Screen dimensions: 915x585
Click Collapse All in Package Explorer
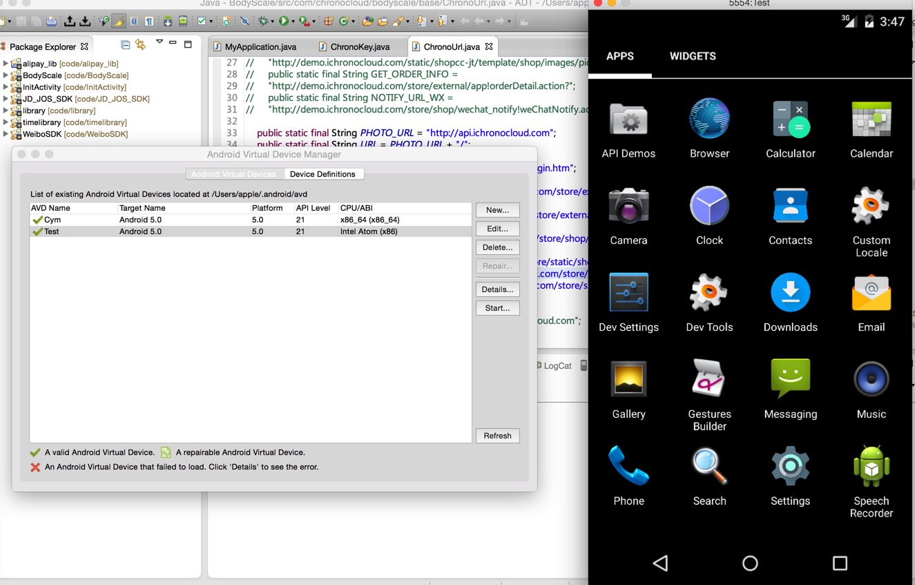point(125,45)
